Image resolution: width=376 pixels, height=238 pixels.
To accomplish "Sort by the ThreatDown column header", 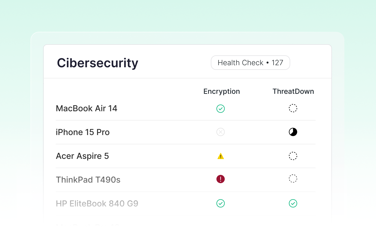I will tap(293, 91).
